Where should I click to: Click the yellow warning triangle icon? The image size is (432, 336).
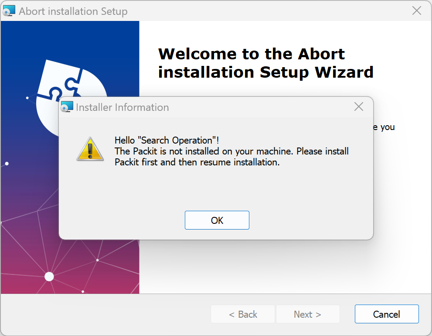[x=90, y=149]
